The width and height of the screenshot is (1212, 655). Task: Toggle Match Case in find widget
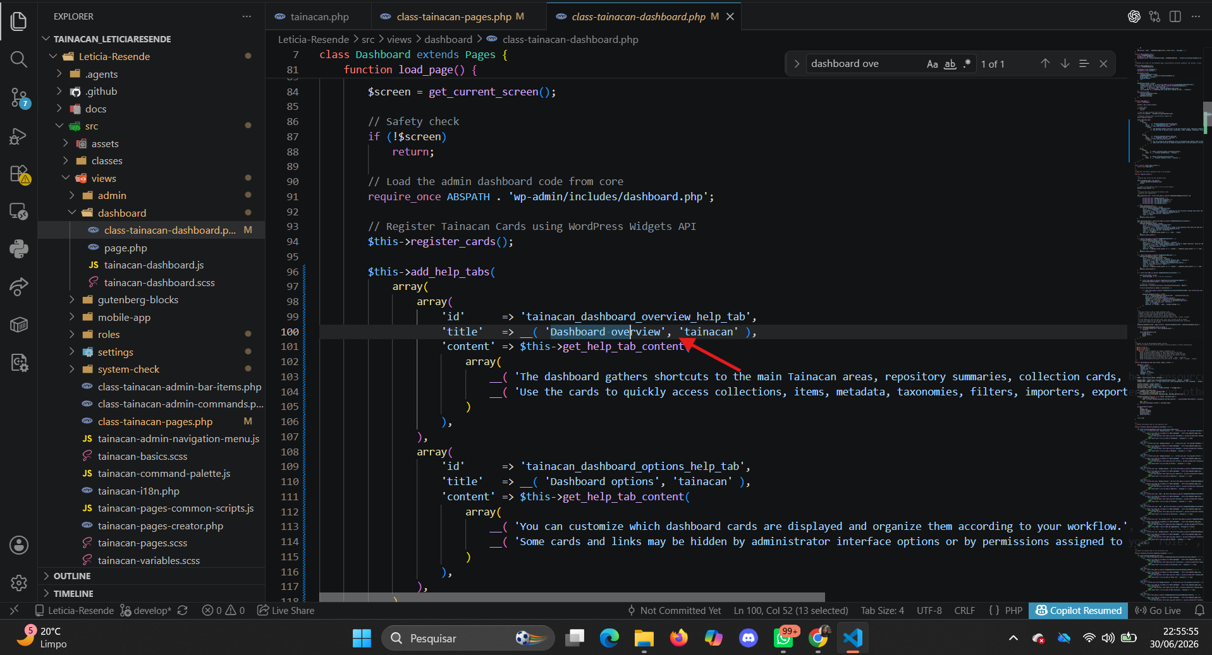[x=932, y=64]
